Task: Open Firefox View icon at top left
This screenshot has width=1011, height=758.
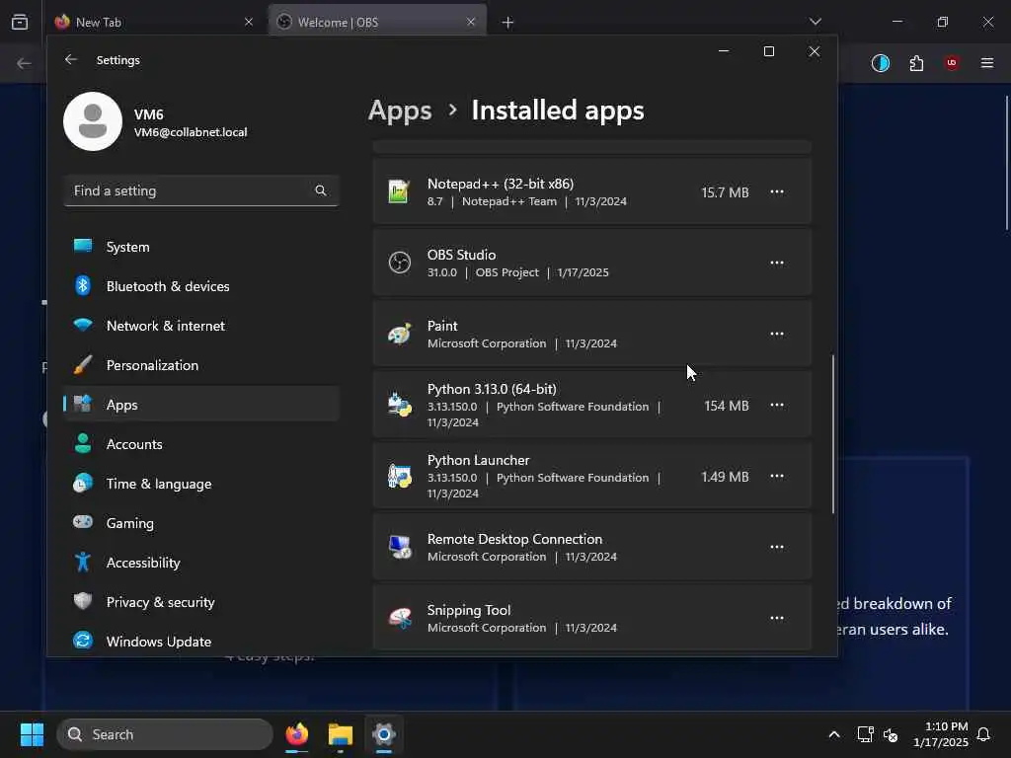Action: point(20,22)
